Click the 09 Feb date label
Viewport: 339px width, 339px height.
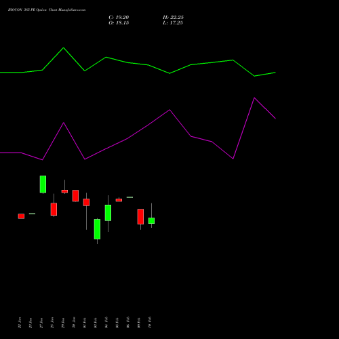[139, 323]
